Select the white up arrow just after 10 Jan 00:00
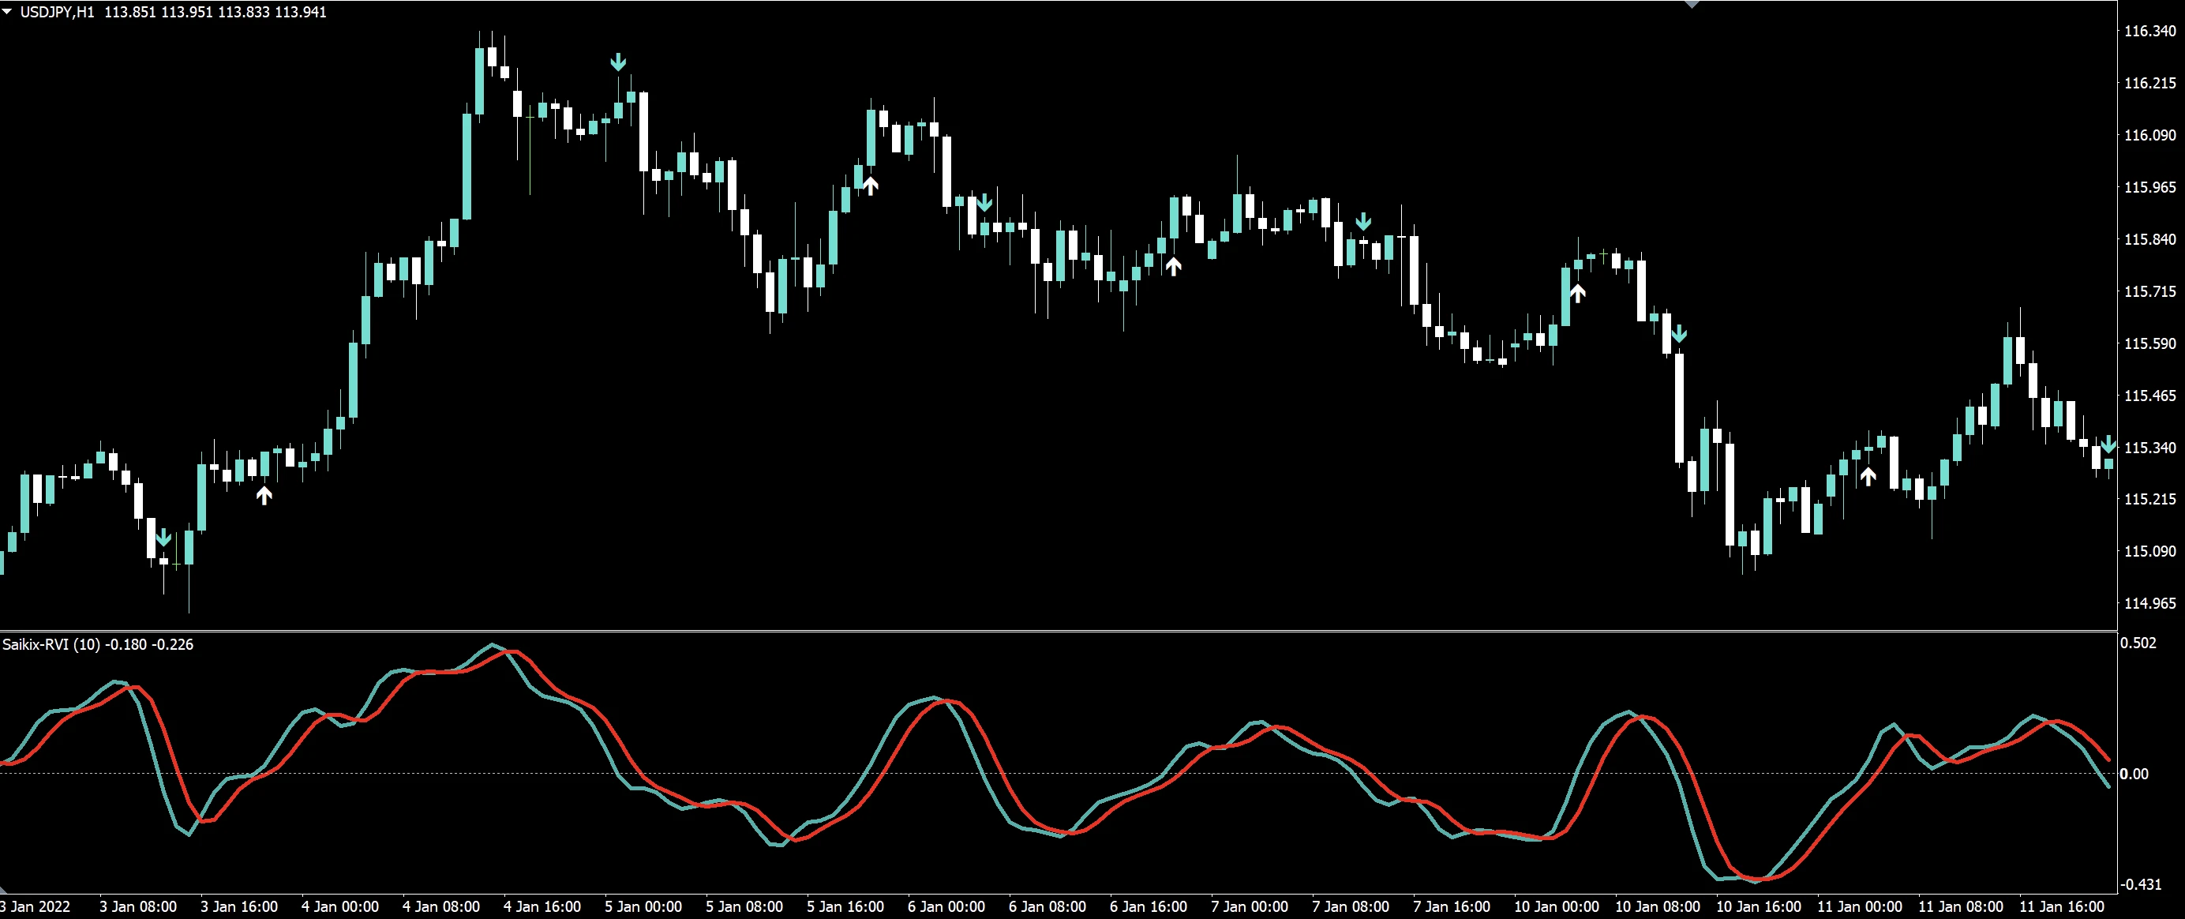Image resolution: width=2185 pixels, height=919 pixels. 1577,293
